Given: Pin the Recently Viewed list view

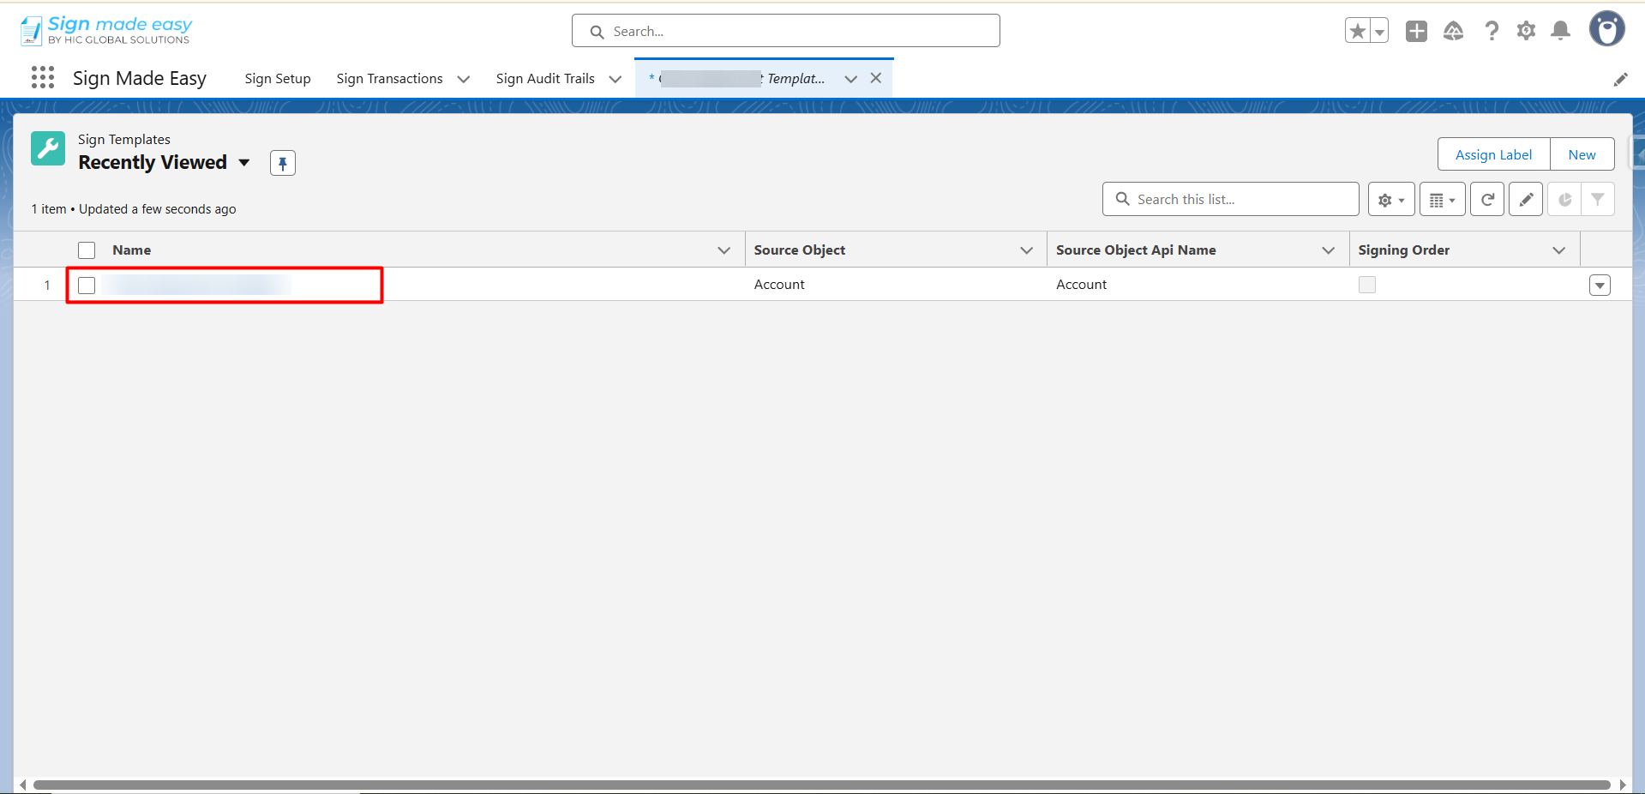Looking at the screenshot, I should pos(283,163).
